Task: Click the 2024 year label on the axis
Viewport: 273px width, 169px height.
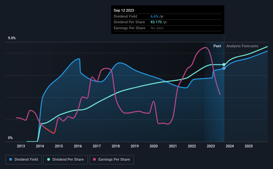Action: pos(230,146)
